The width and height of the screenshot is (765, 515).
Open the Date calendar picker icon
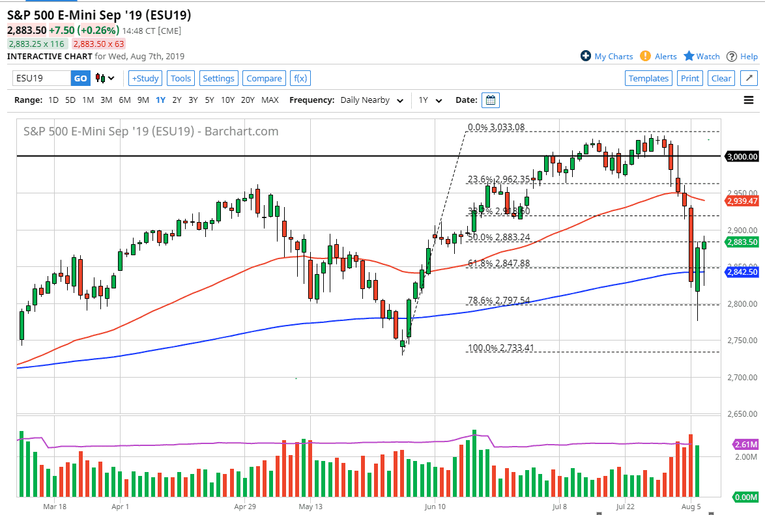(490, 100)
